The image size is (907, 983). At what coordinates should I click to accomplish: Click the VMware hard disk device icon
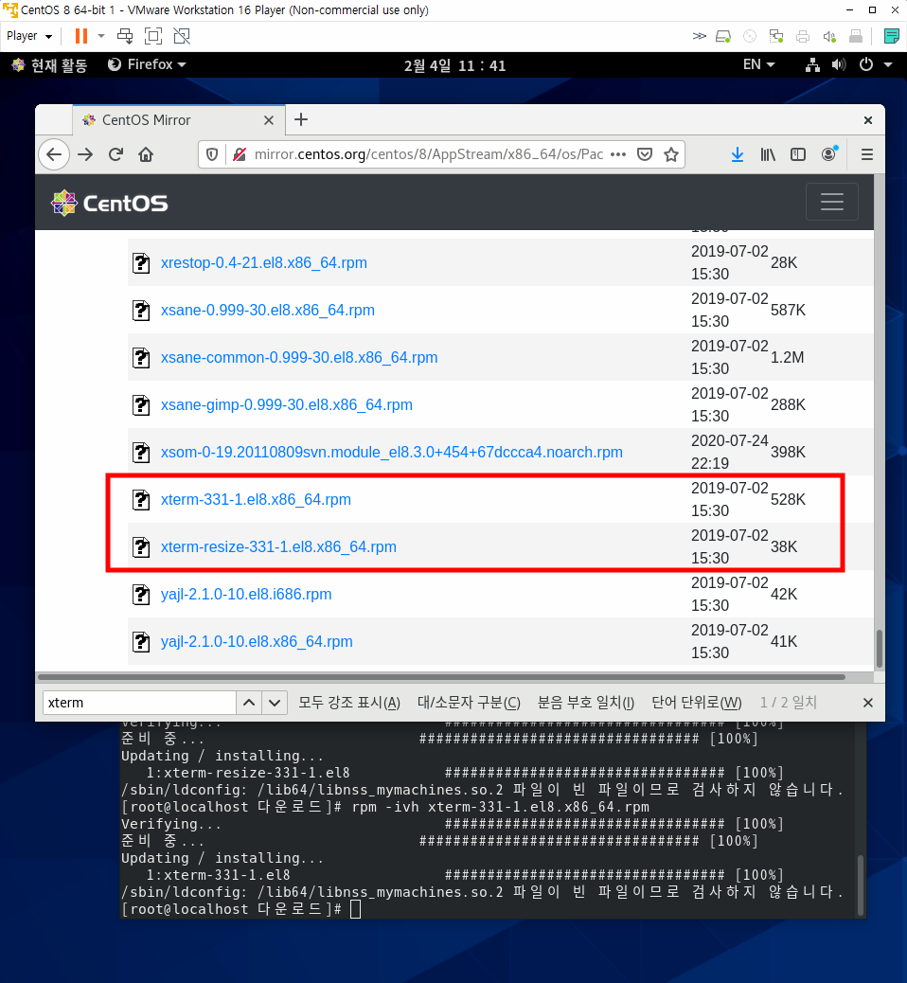[x=723, y=36]
